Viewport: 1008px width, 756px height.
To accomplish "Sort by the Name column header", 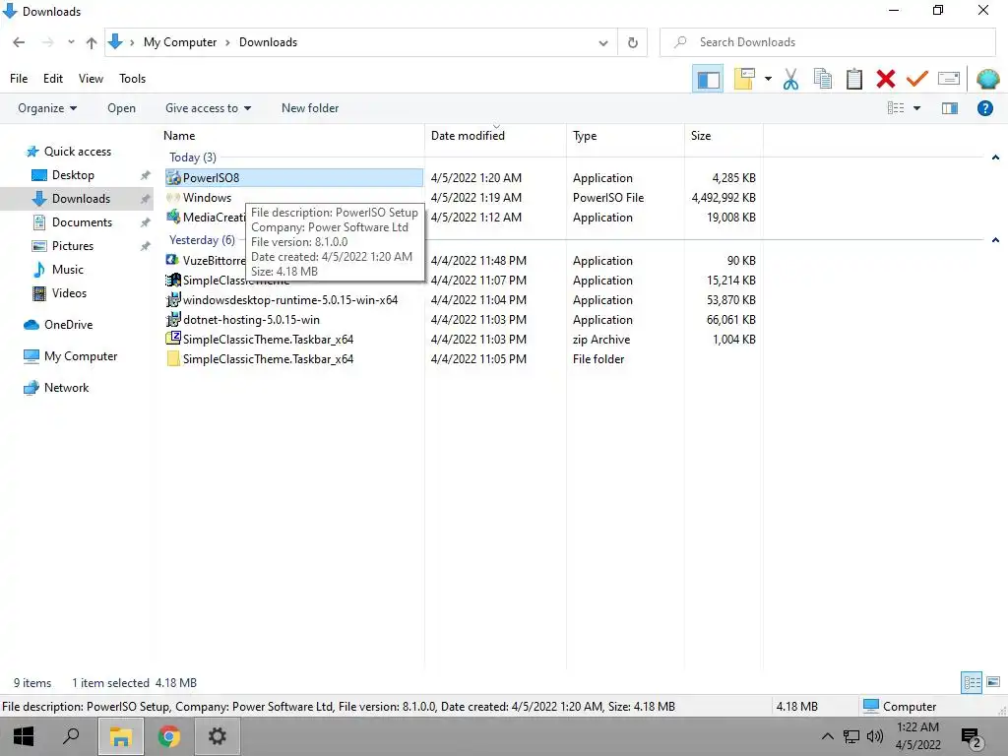I will 292,136.
